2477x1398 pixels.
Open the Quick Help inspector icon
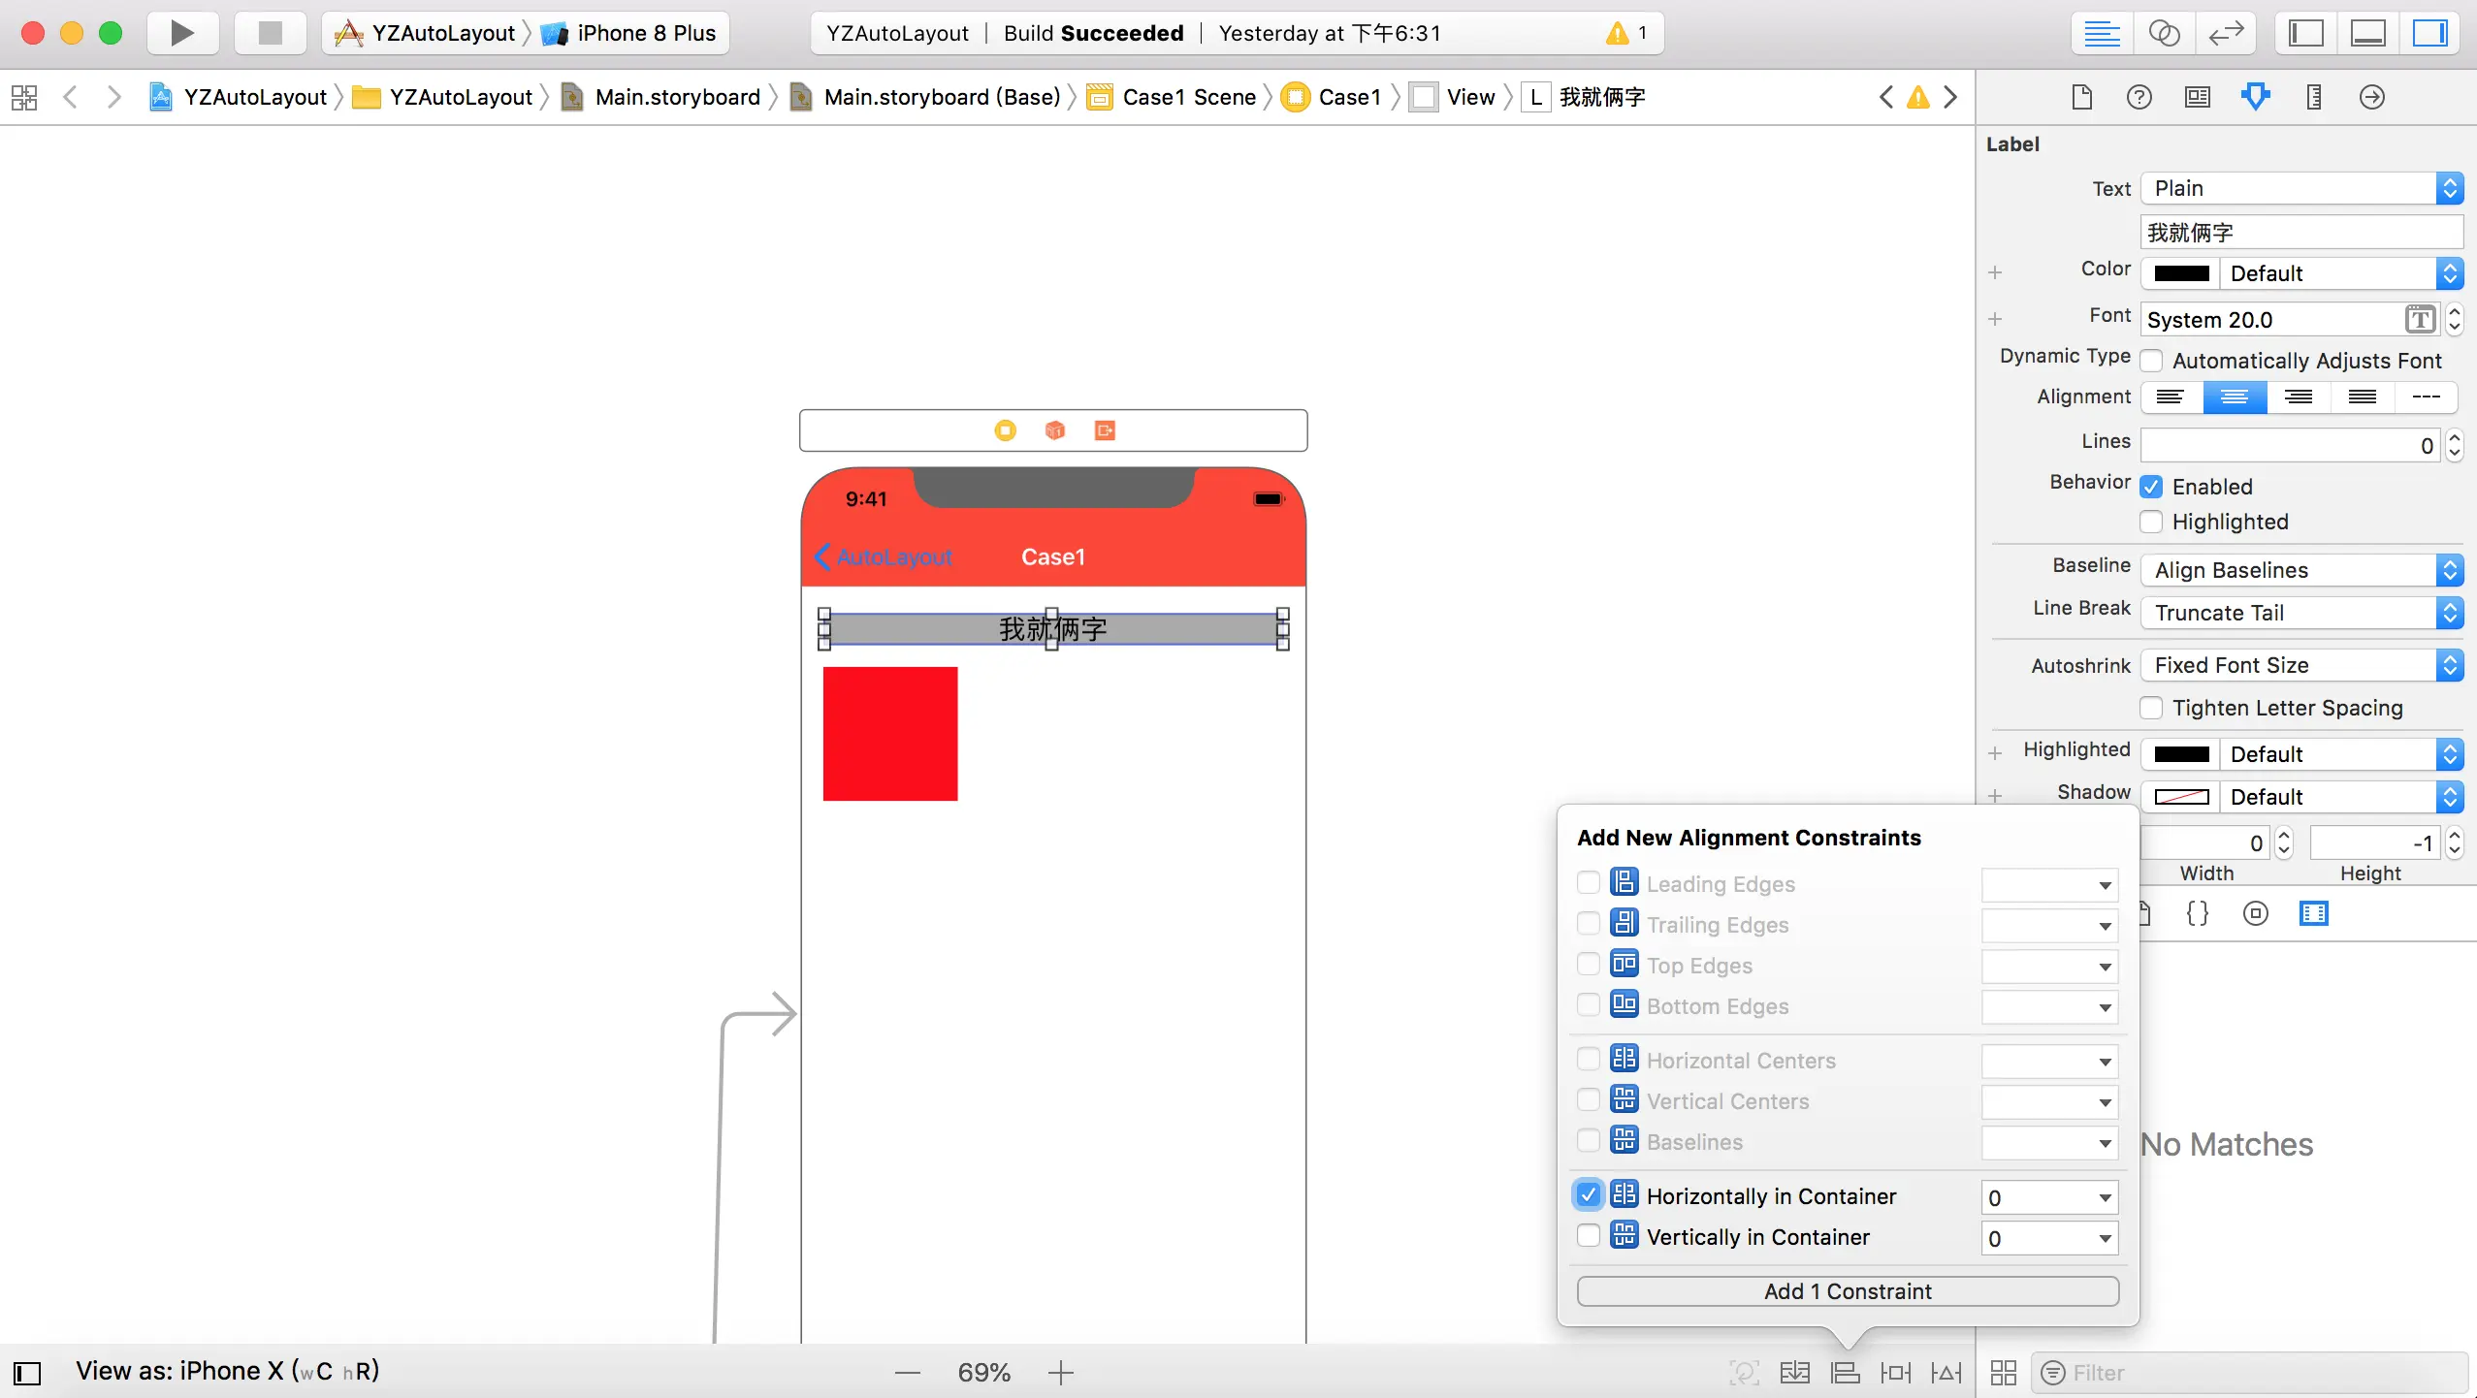[2139, 97]
